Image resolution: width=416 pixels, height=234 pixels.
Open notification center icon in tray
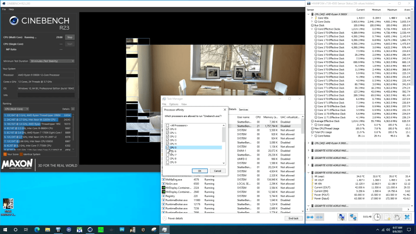coord(409,230)
